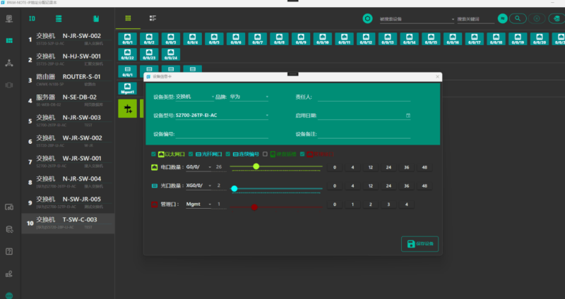Switch to the list view tab

(x=153, y=18)
